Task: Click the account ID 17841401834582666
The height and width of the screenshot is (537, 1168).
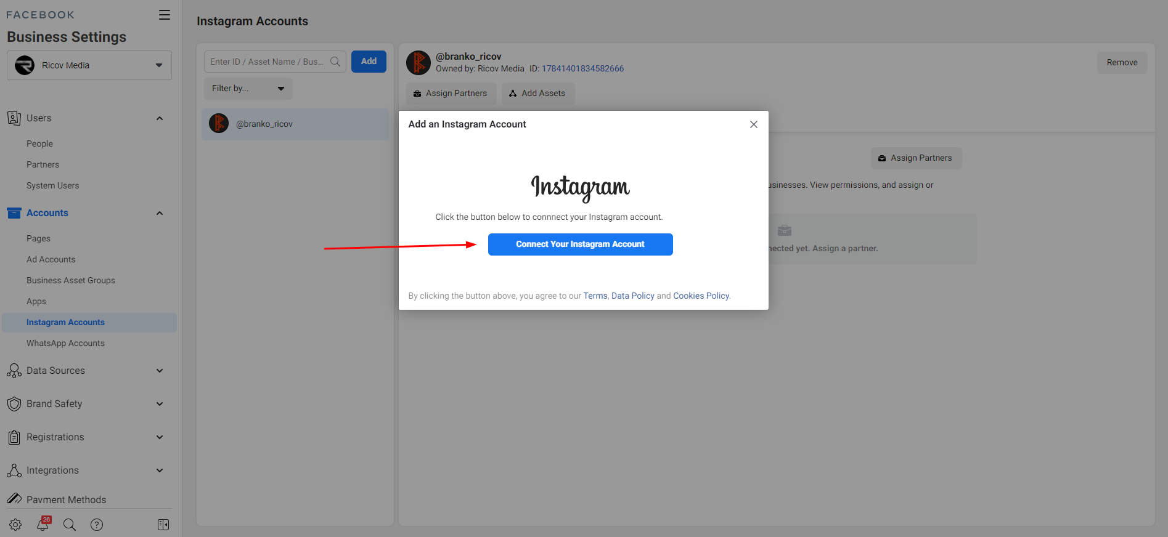Action: (582, 68)
